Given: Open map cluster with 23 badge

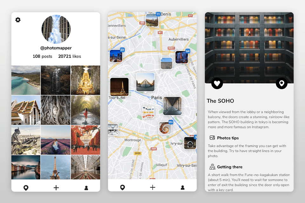Looking at the screenshot, I should coord(116,56).
